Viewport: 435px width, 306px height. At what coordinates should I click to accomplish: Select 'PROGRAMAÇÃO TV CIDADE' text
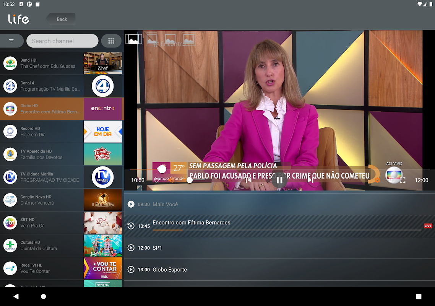[50, 180]
